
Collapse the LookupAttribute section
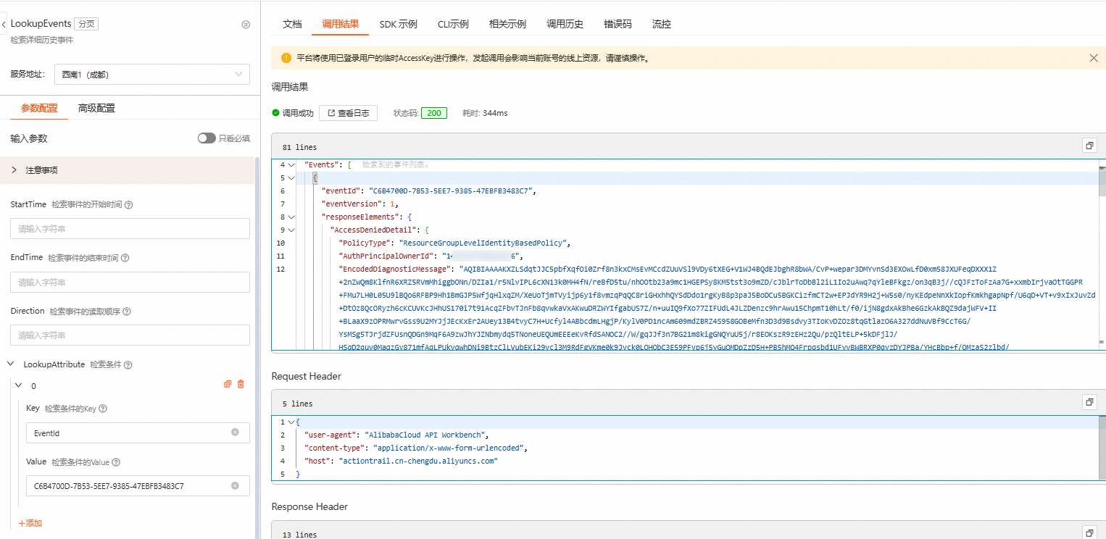tap(11, 364)
